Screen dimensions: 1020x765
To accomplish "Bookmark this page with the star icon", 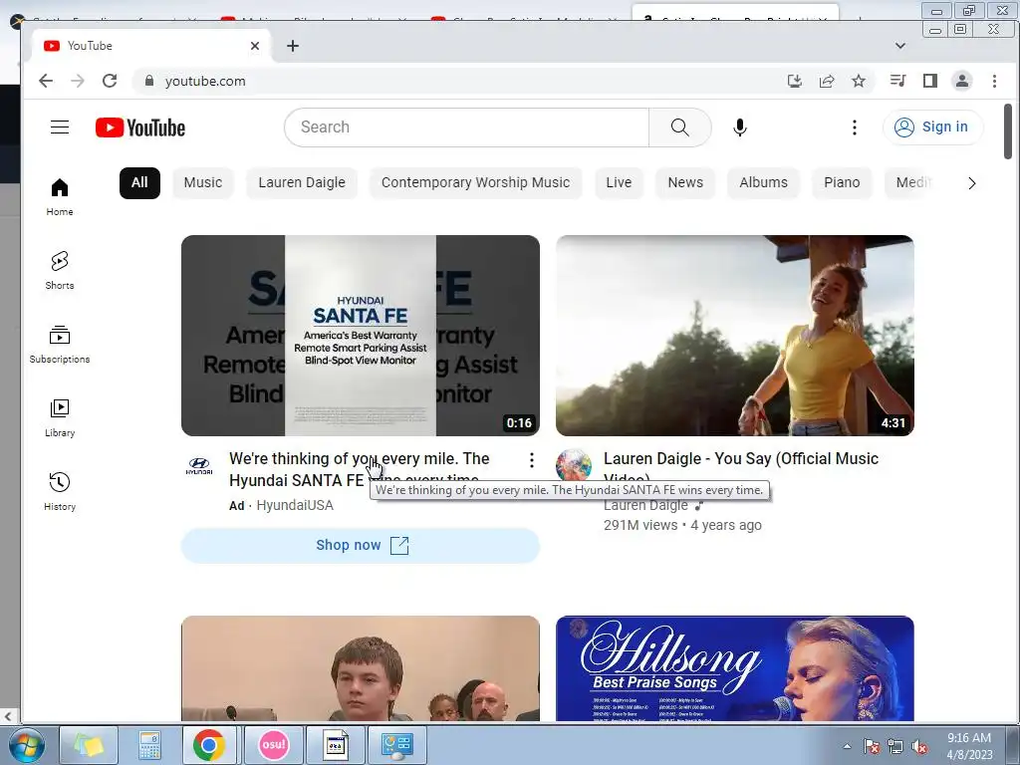I will (x=859, y=81).
